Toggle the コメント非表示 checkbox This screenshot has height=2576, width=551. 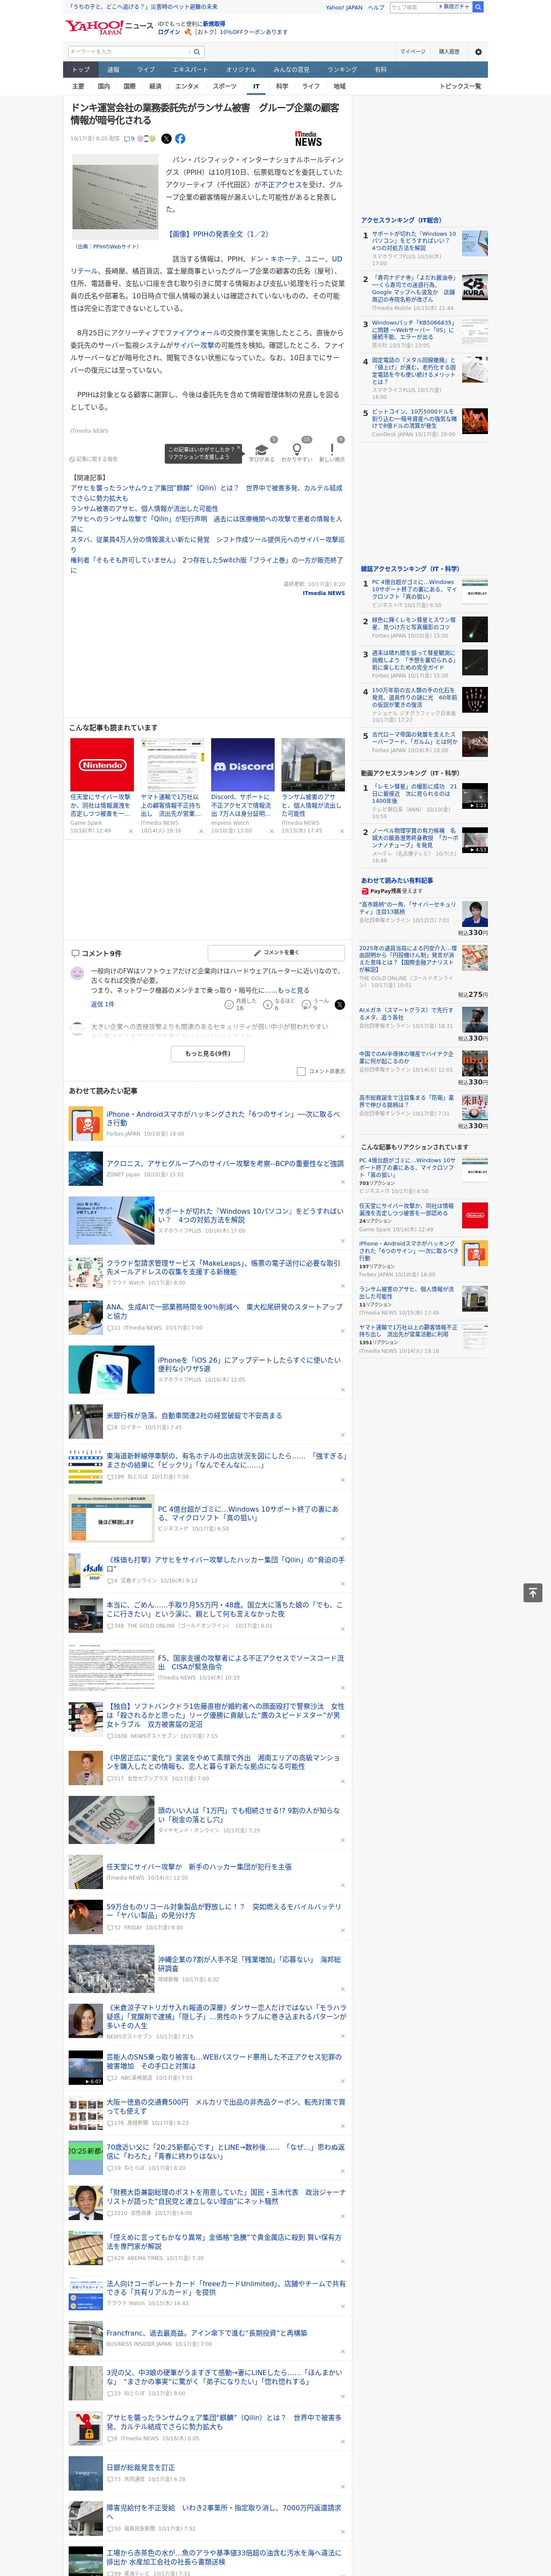tap(301, 1071)
